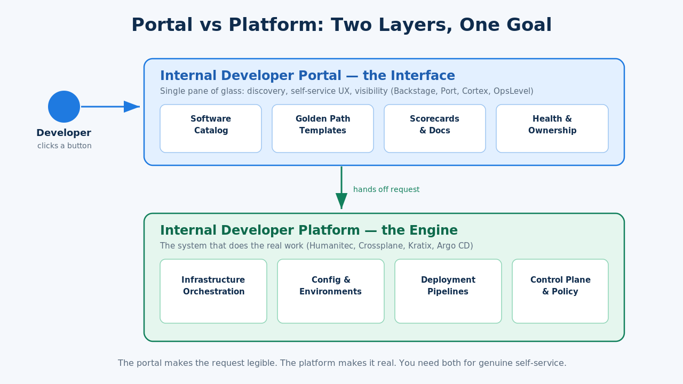Pick the Deployment Pipelines card
Viewport: 683px width, 384px height.
(x=448, y=291)
